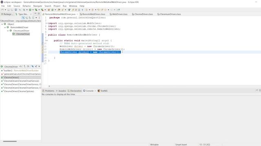This screenshot has height=146, width=261.
Task: Click the Skip All Breakpoints toolbar icon
Action: 20,10
